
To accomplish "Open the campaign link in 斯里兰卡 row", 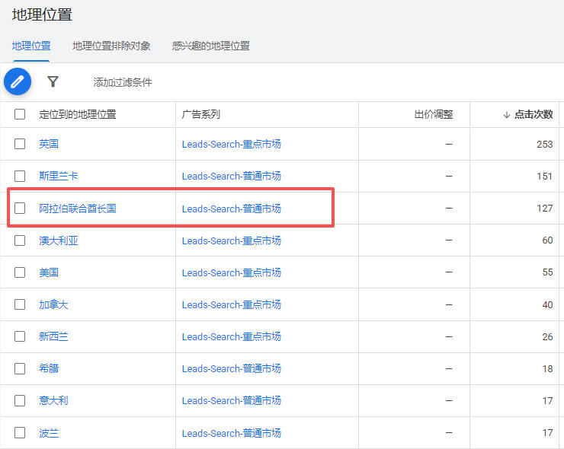I will [231, 176].
